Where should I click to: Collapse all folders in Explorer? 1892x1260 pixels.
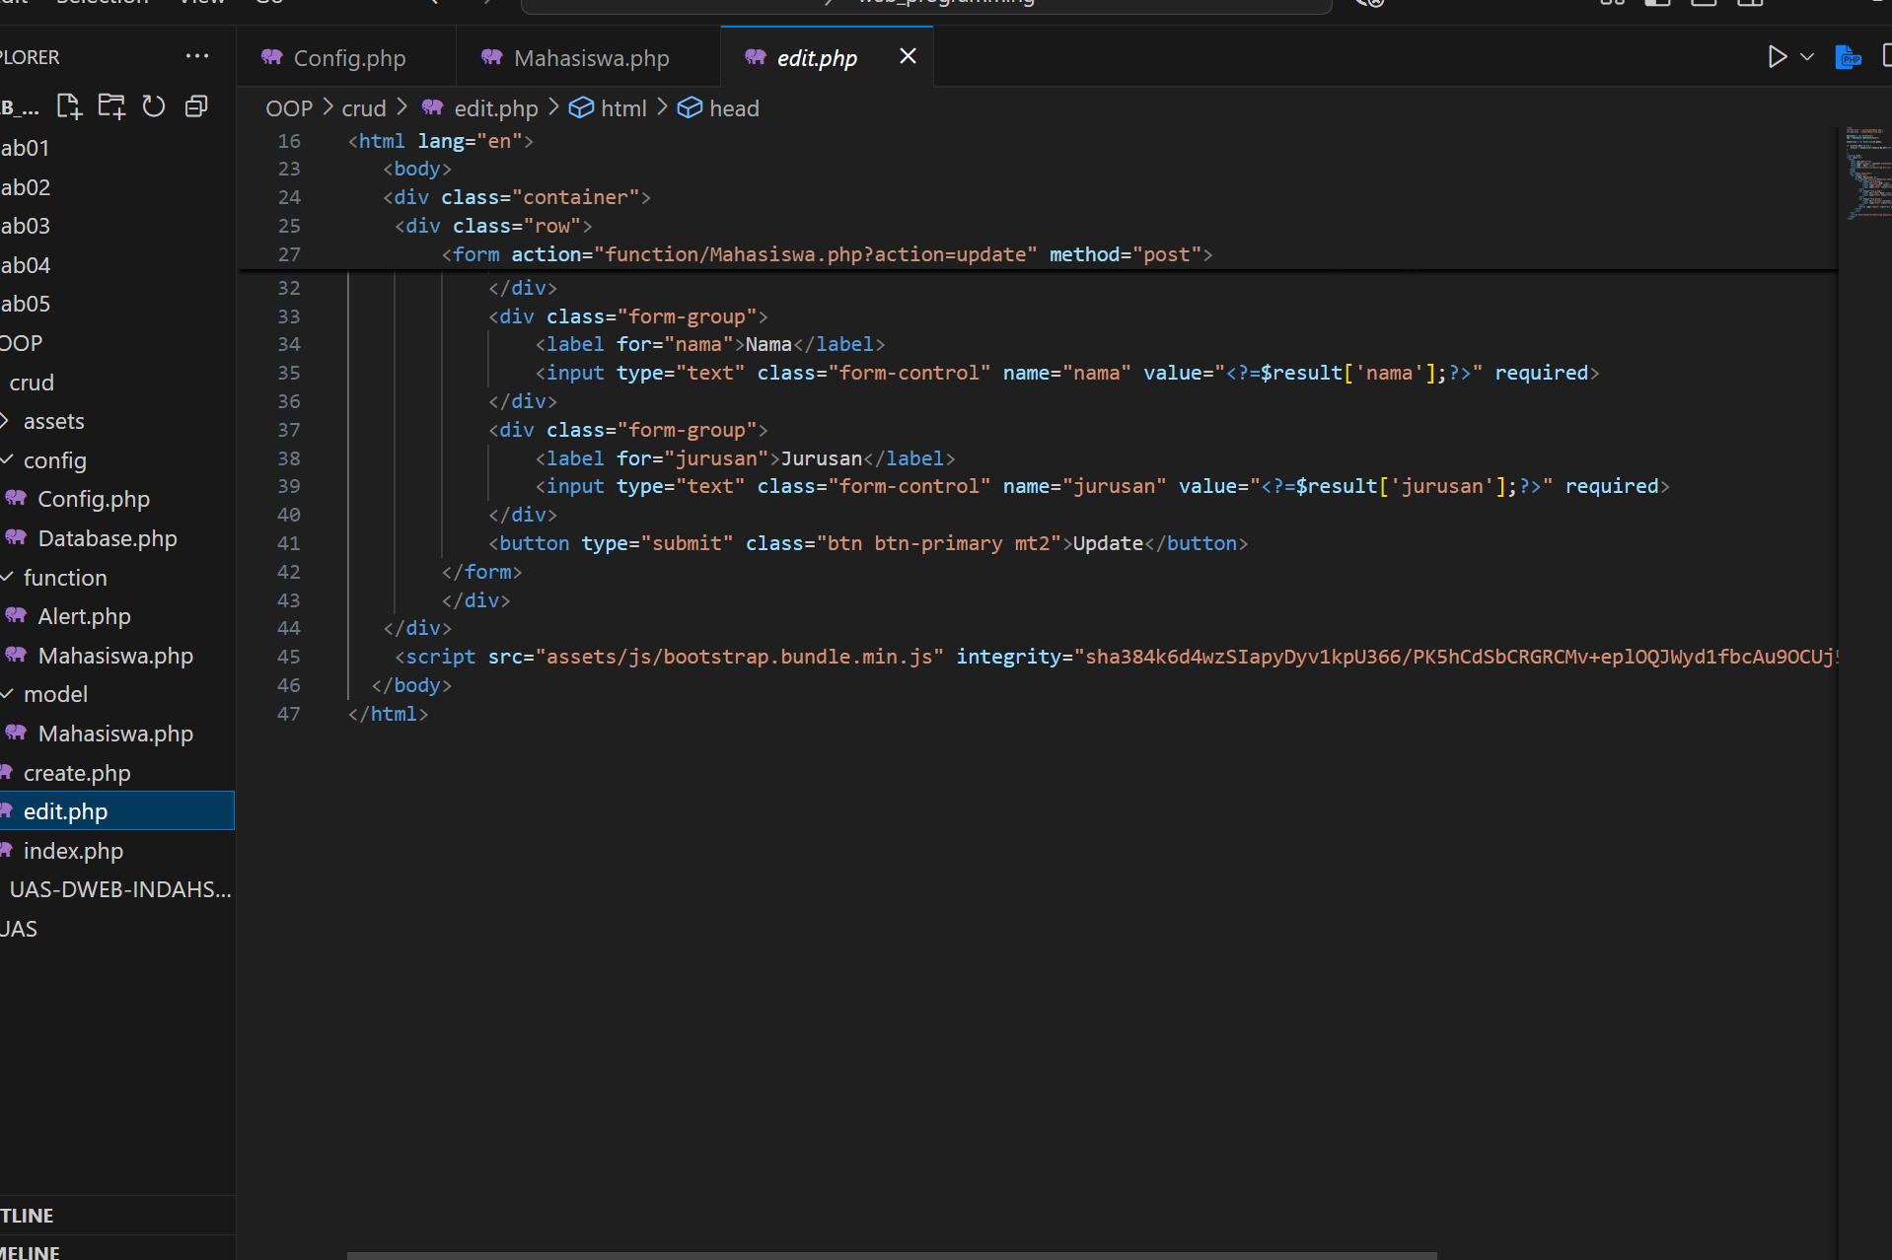point(196,106)
